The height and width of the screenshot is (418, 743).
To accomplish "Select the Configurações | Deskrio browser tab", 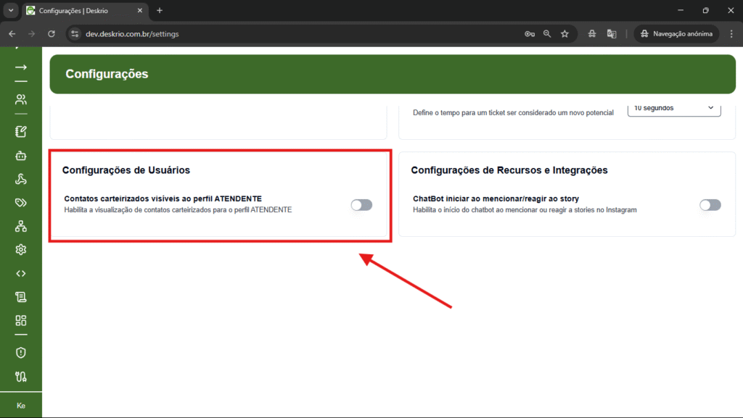I will 86,10.
